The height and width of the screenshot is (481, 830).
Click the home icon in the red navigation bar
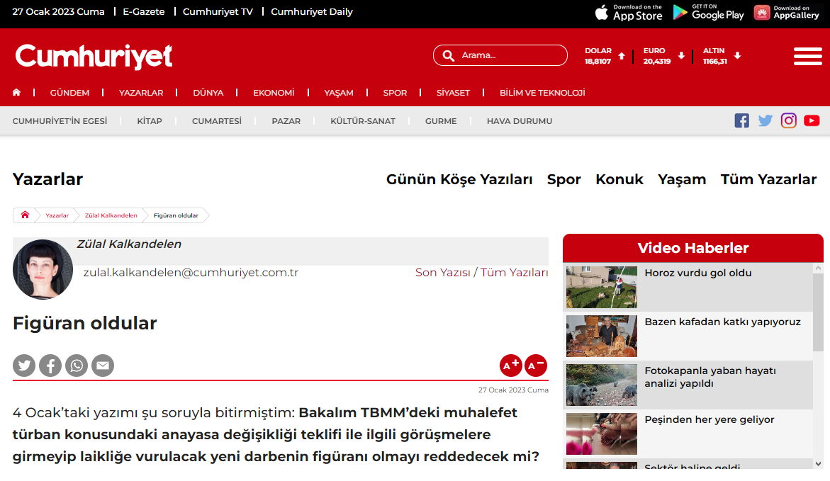pyautogui.click(x=16, y=93)
